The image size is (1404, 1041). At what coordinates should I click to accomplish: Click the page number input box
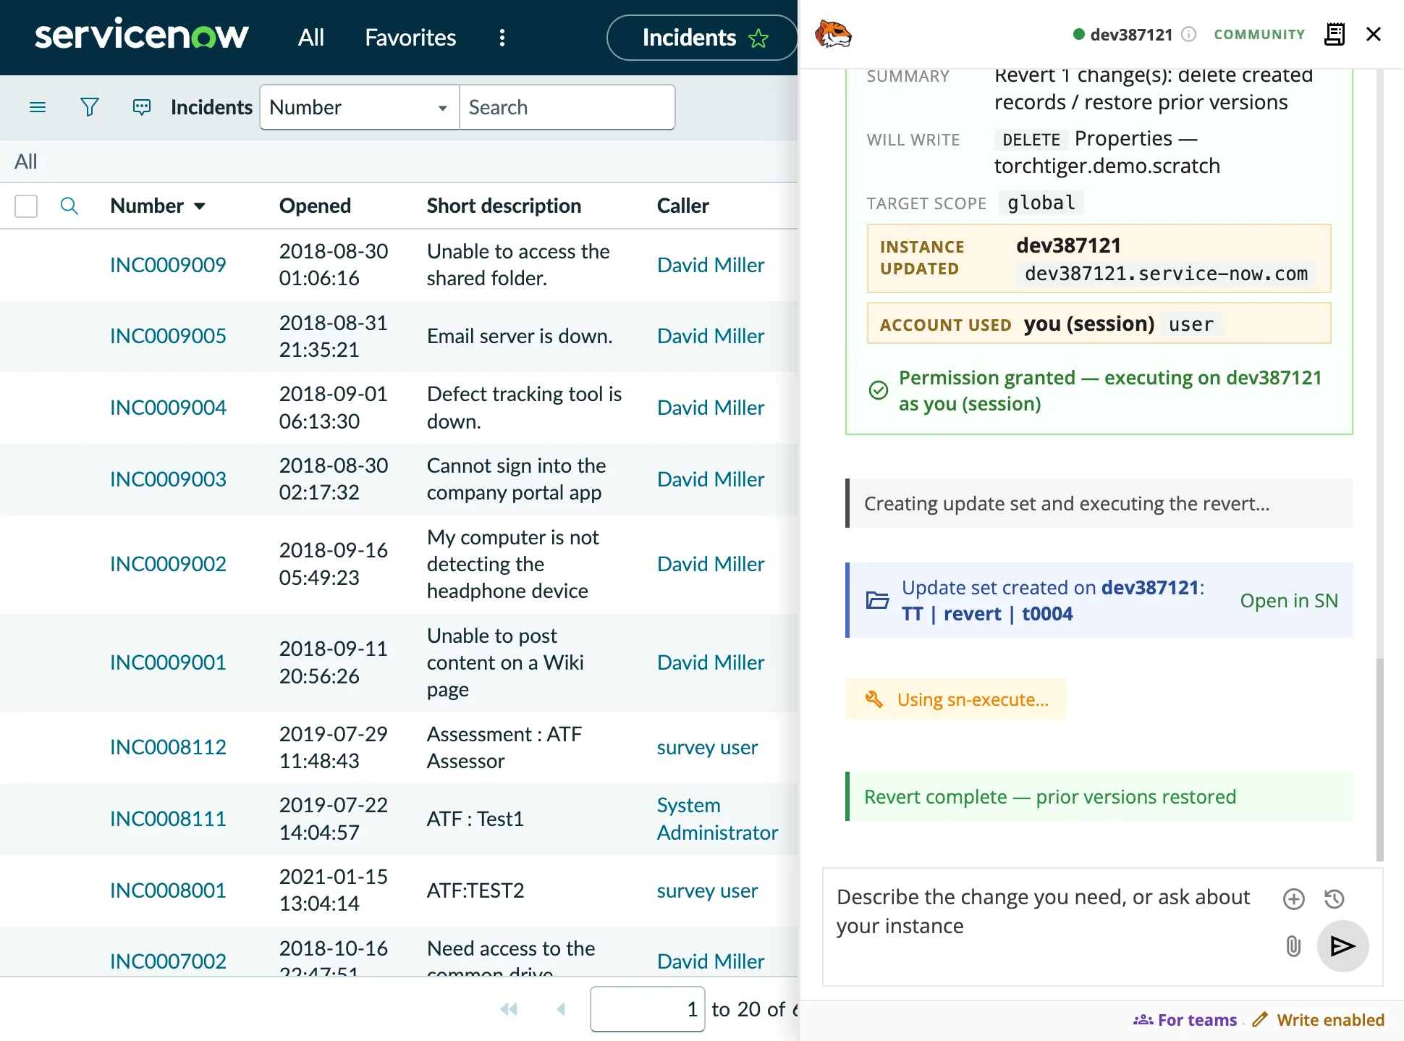click(648, 1009)
